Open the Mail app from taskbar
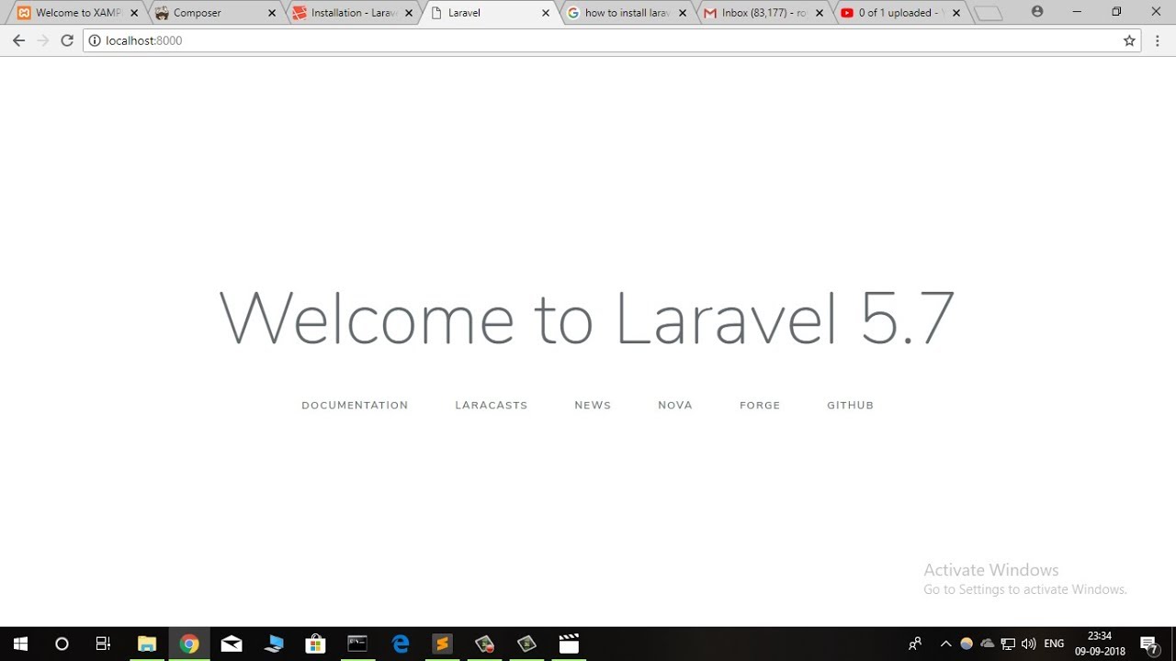 232,644
